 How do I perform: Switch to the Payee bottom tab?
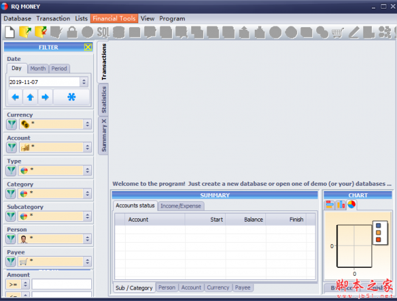(x=243, y=288)
